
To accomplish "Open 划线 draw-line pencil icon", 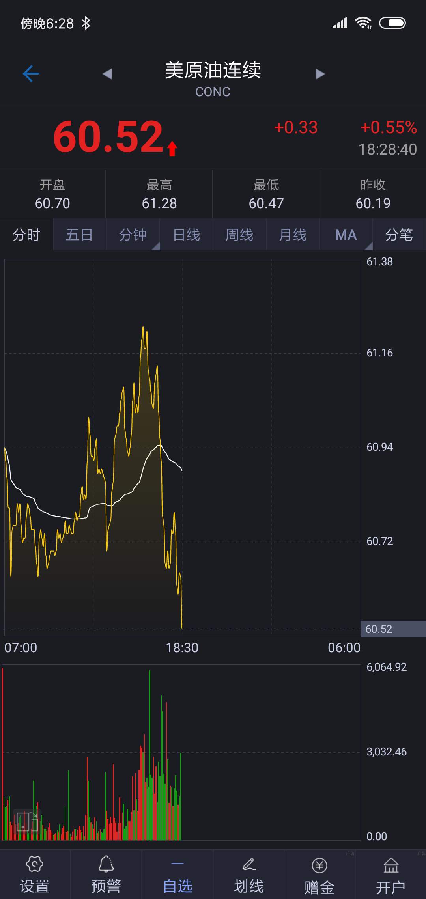I will 249,864.
